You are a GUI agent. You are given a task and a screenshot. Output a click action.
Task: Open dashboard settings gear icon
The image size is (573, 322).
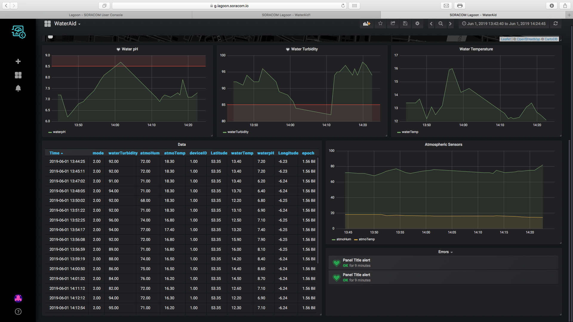click(417, 24)
